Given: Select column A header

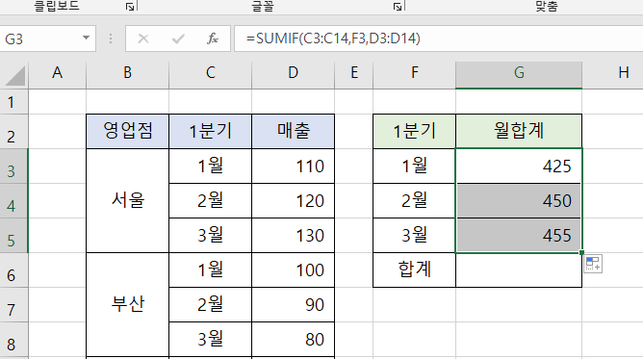Looking at the screenshot, I should click(58, 73).
